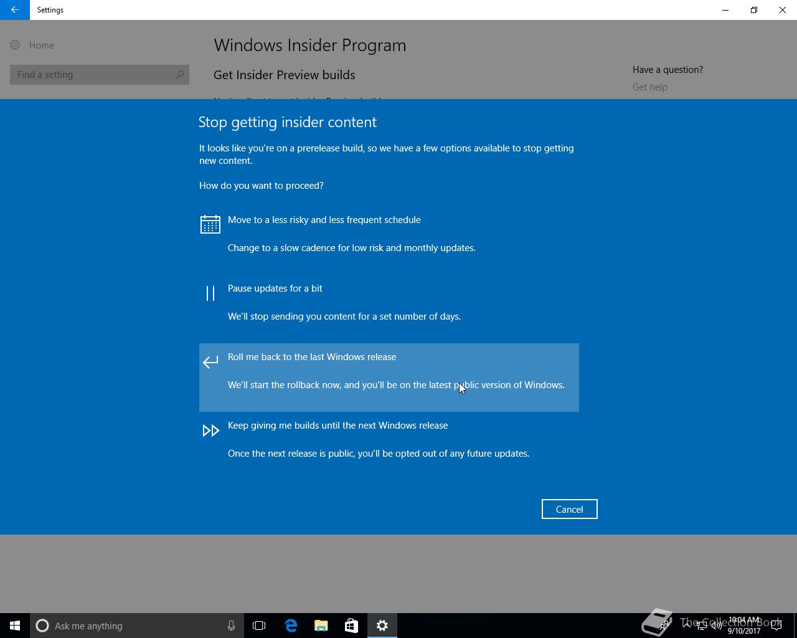Click the pause icon beside Pause updates
Image resolution: width=797 pixels, height=638 pixels.
[x=210, y=293]
